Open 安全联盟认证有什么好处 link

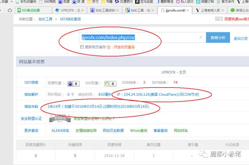pyautogui.click(x=94, y=119)
